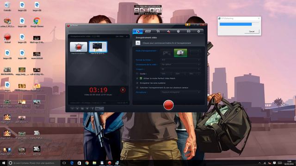This screenshot has height=166, width=296.
Task: Click the yellow help icon in the Action! title bar
Action: tap(187, 25)
